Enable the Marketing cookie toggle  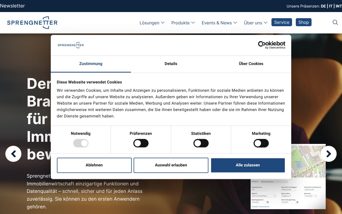coord(261,143)
